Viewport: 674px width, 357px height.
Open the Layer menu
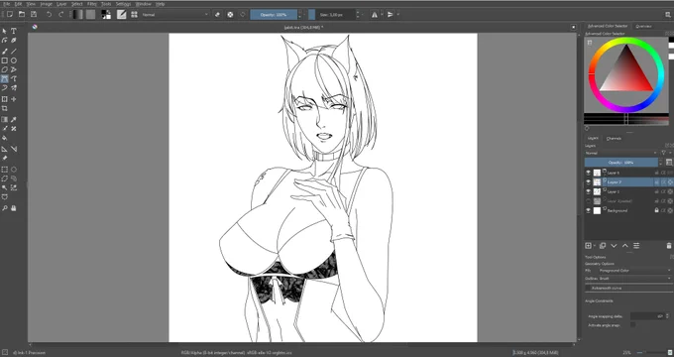coord(61,4)
